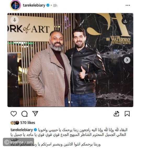Open tarekelebiary profile from the header username
144x149 pixels.
coord(34,5)
